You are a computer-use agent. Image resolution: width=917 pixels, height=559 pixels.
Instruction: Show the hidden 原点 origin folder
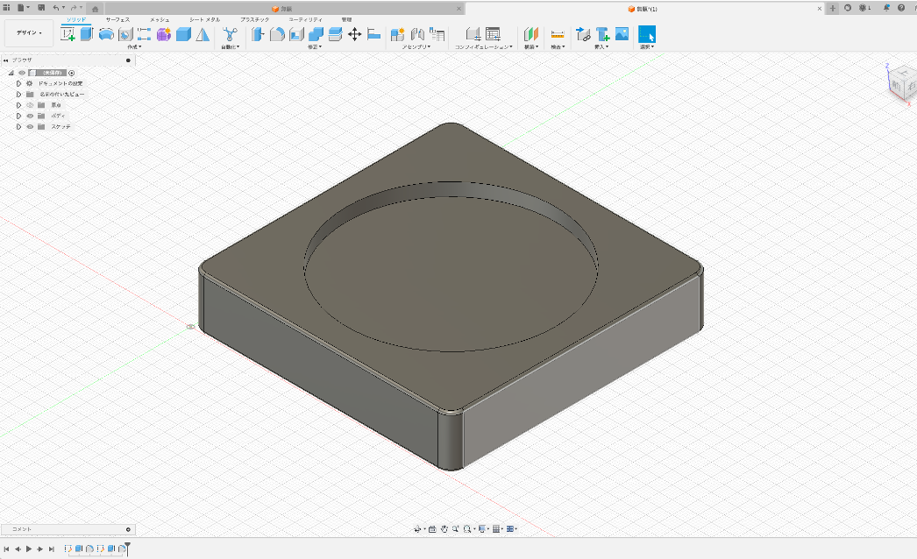pyautogui.click(x=30, y=105)
